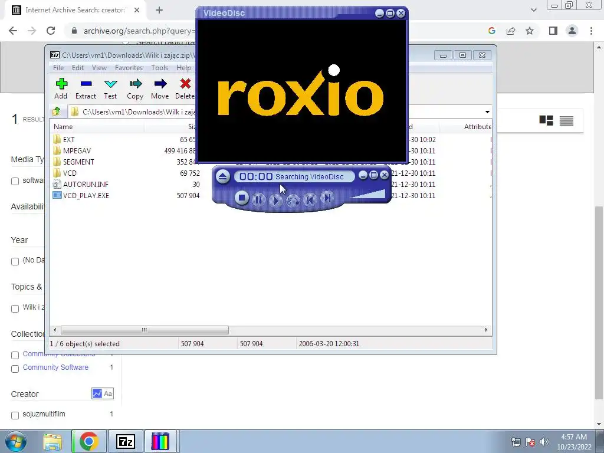
Task: Open the View menu in 7-Zip
Action: tap(99, 68)
